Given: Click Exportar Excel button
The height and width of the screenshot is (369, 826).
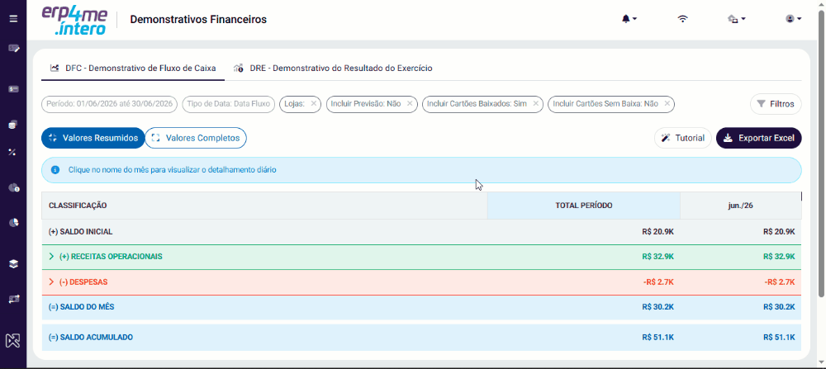Looking at the screenshot, I should click(758, 138).
